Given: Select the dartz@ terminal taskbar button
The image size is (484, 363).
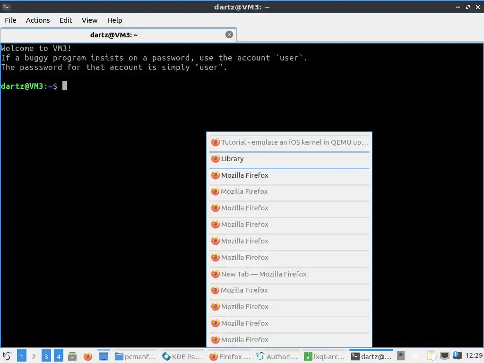Looking at the screenshot, I should 372,356.
